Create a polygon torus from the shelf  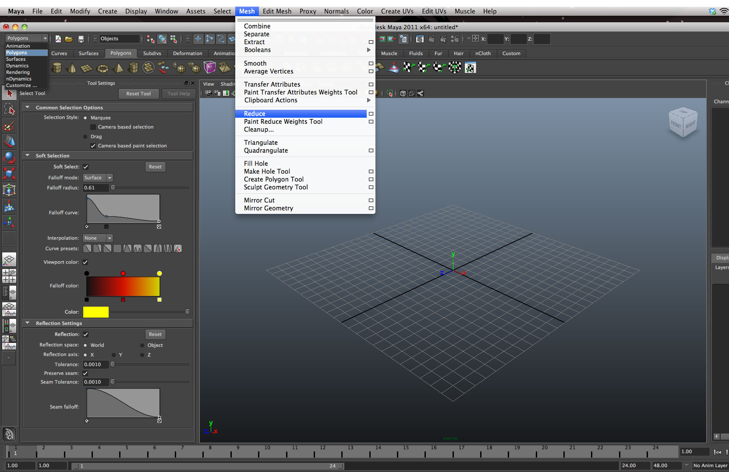tap(103, 68)
